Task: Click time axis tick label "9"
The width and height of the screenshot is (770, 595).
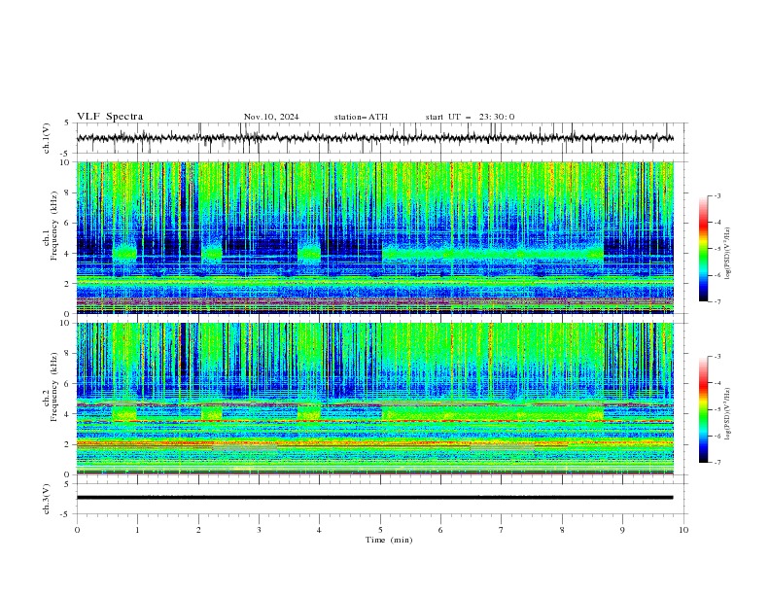Action: coord(622,530)
